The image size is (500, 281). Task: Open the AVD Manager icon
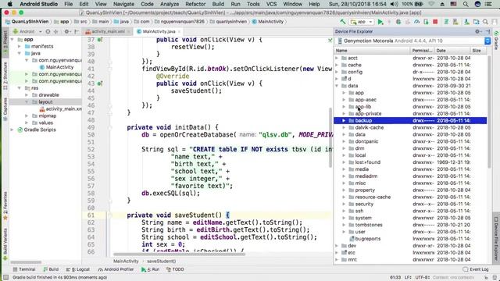click(455, 22)
